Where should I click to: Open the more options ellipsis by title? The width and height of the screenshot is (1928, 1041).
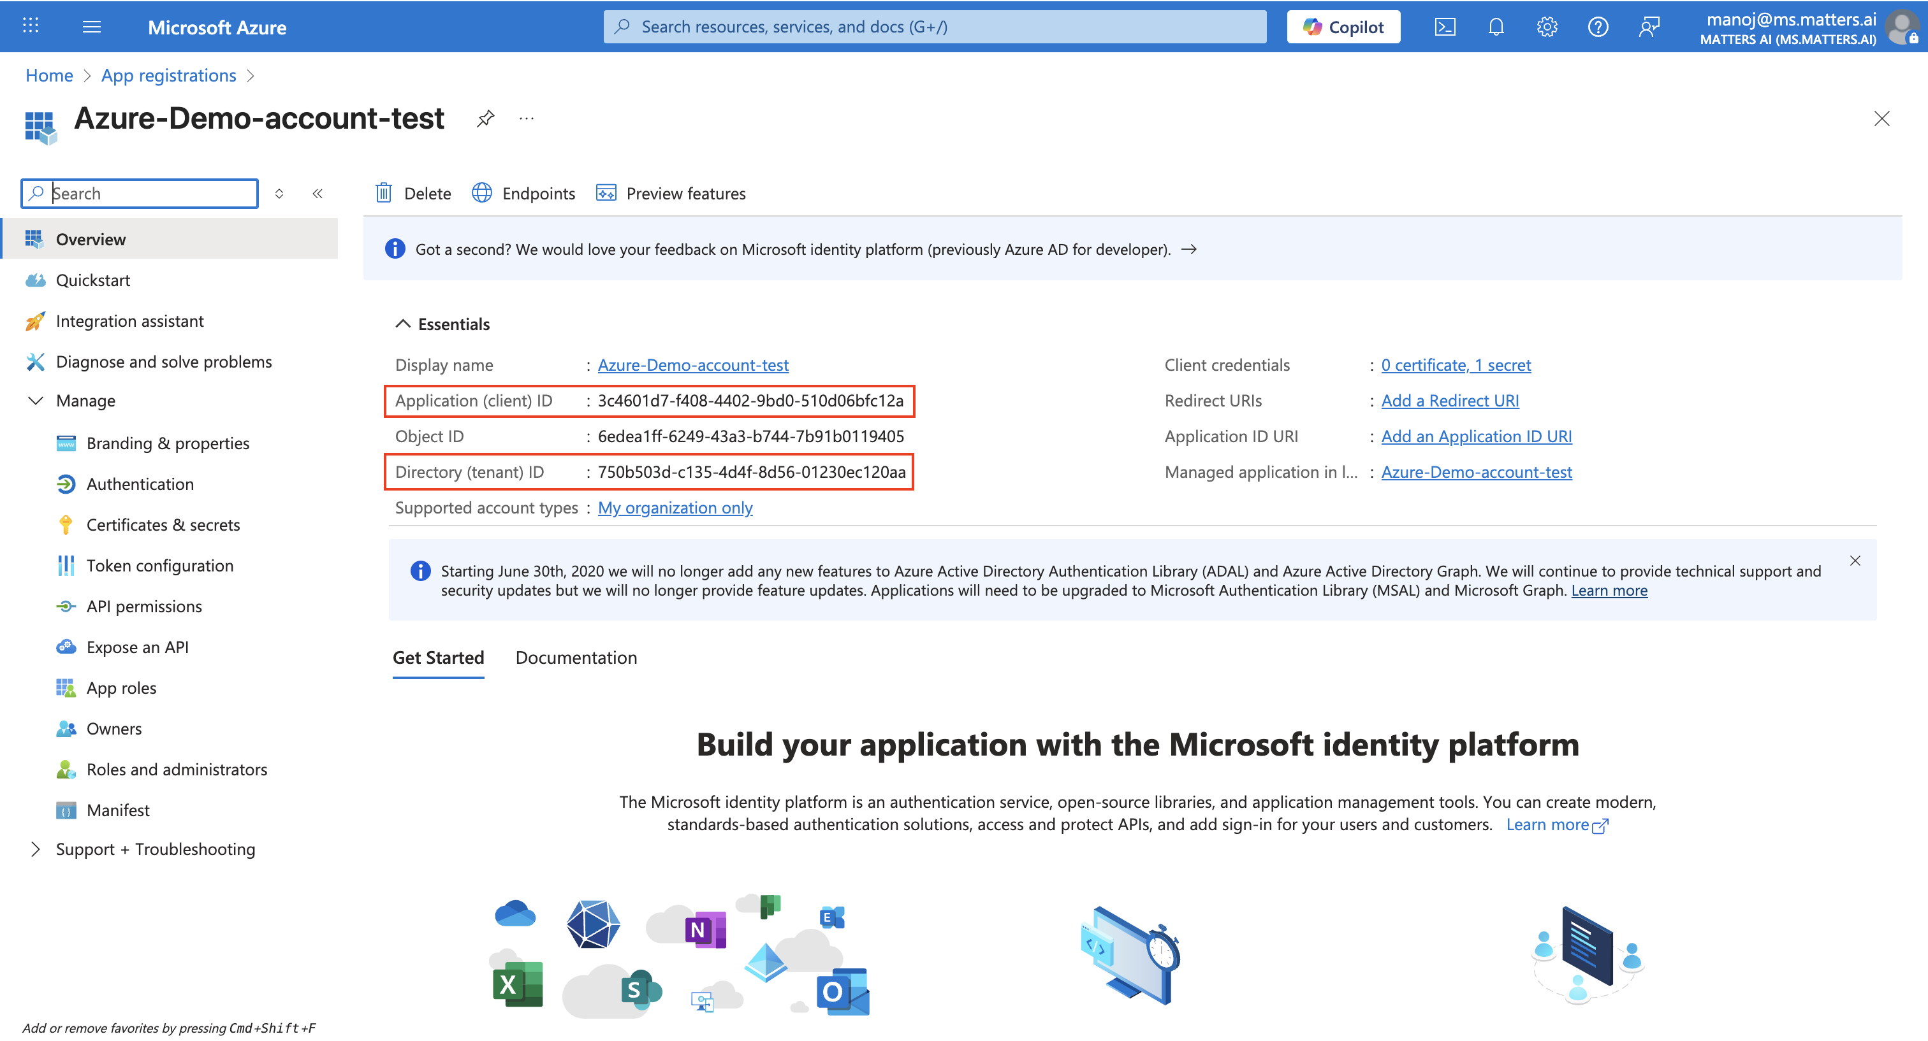coord(526,118)
